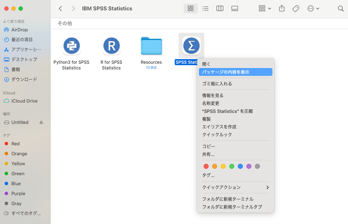Select the Python3 for SPSS Statistics icon
The image size is (348, 224).
pyautogui.click(x=71, y=46)
